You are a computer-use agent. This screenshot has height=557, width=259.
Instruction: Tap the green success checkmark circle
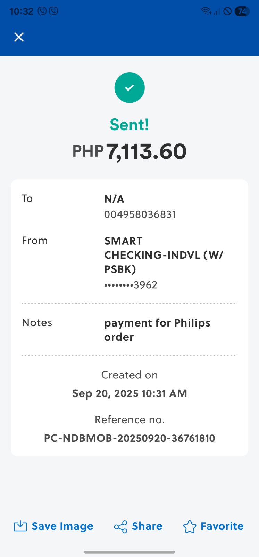(129, 88)
